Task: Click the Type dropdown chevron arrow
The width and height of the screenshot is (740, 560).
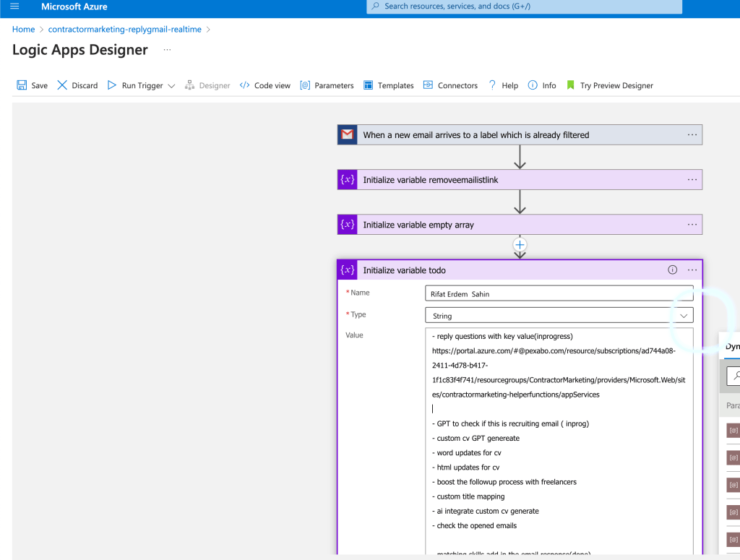Action: tap(684, 316)
